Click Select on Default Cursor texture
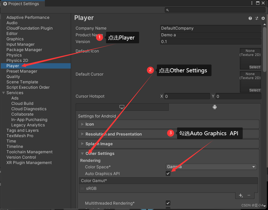Viewport: 268px width, 210px height. (255, 90)
